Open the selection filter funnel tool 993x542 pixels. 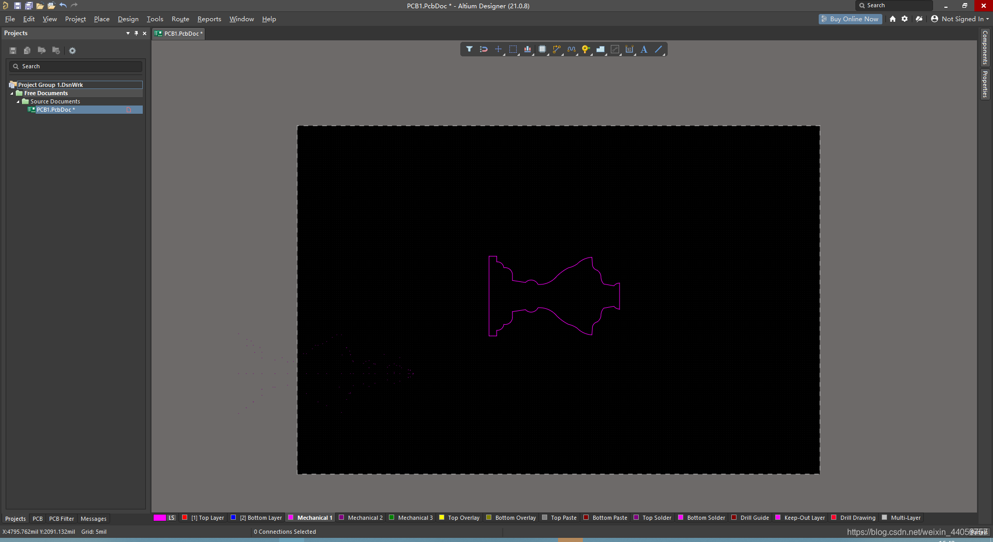coord(469,49)
